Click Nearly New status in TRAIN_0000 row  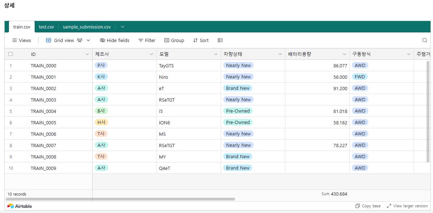coord(238,65)
